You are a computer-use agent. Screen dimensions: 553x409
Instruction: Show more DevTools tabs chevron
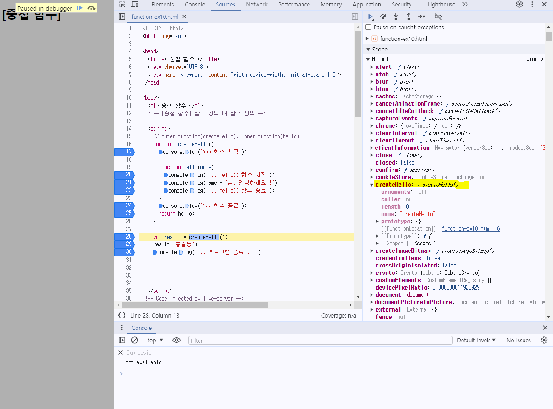(465, 5)
